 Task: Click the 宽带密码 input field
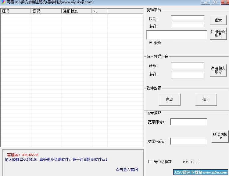point(188,141)
